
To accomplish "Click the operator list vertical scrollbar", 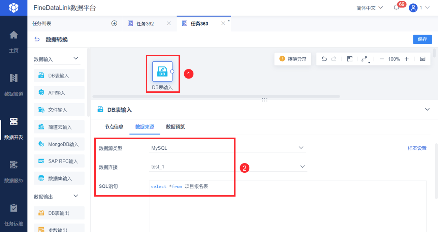I will (x=88, y=82).
